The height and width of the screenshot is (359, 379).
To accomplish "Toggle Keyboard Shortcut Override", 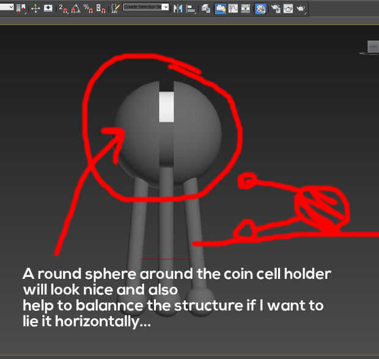I will coord(48,9).
